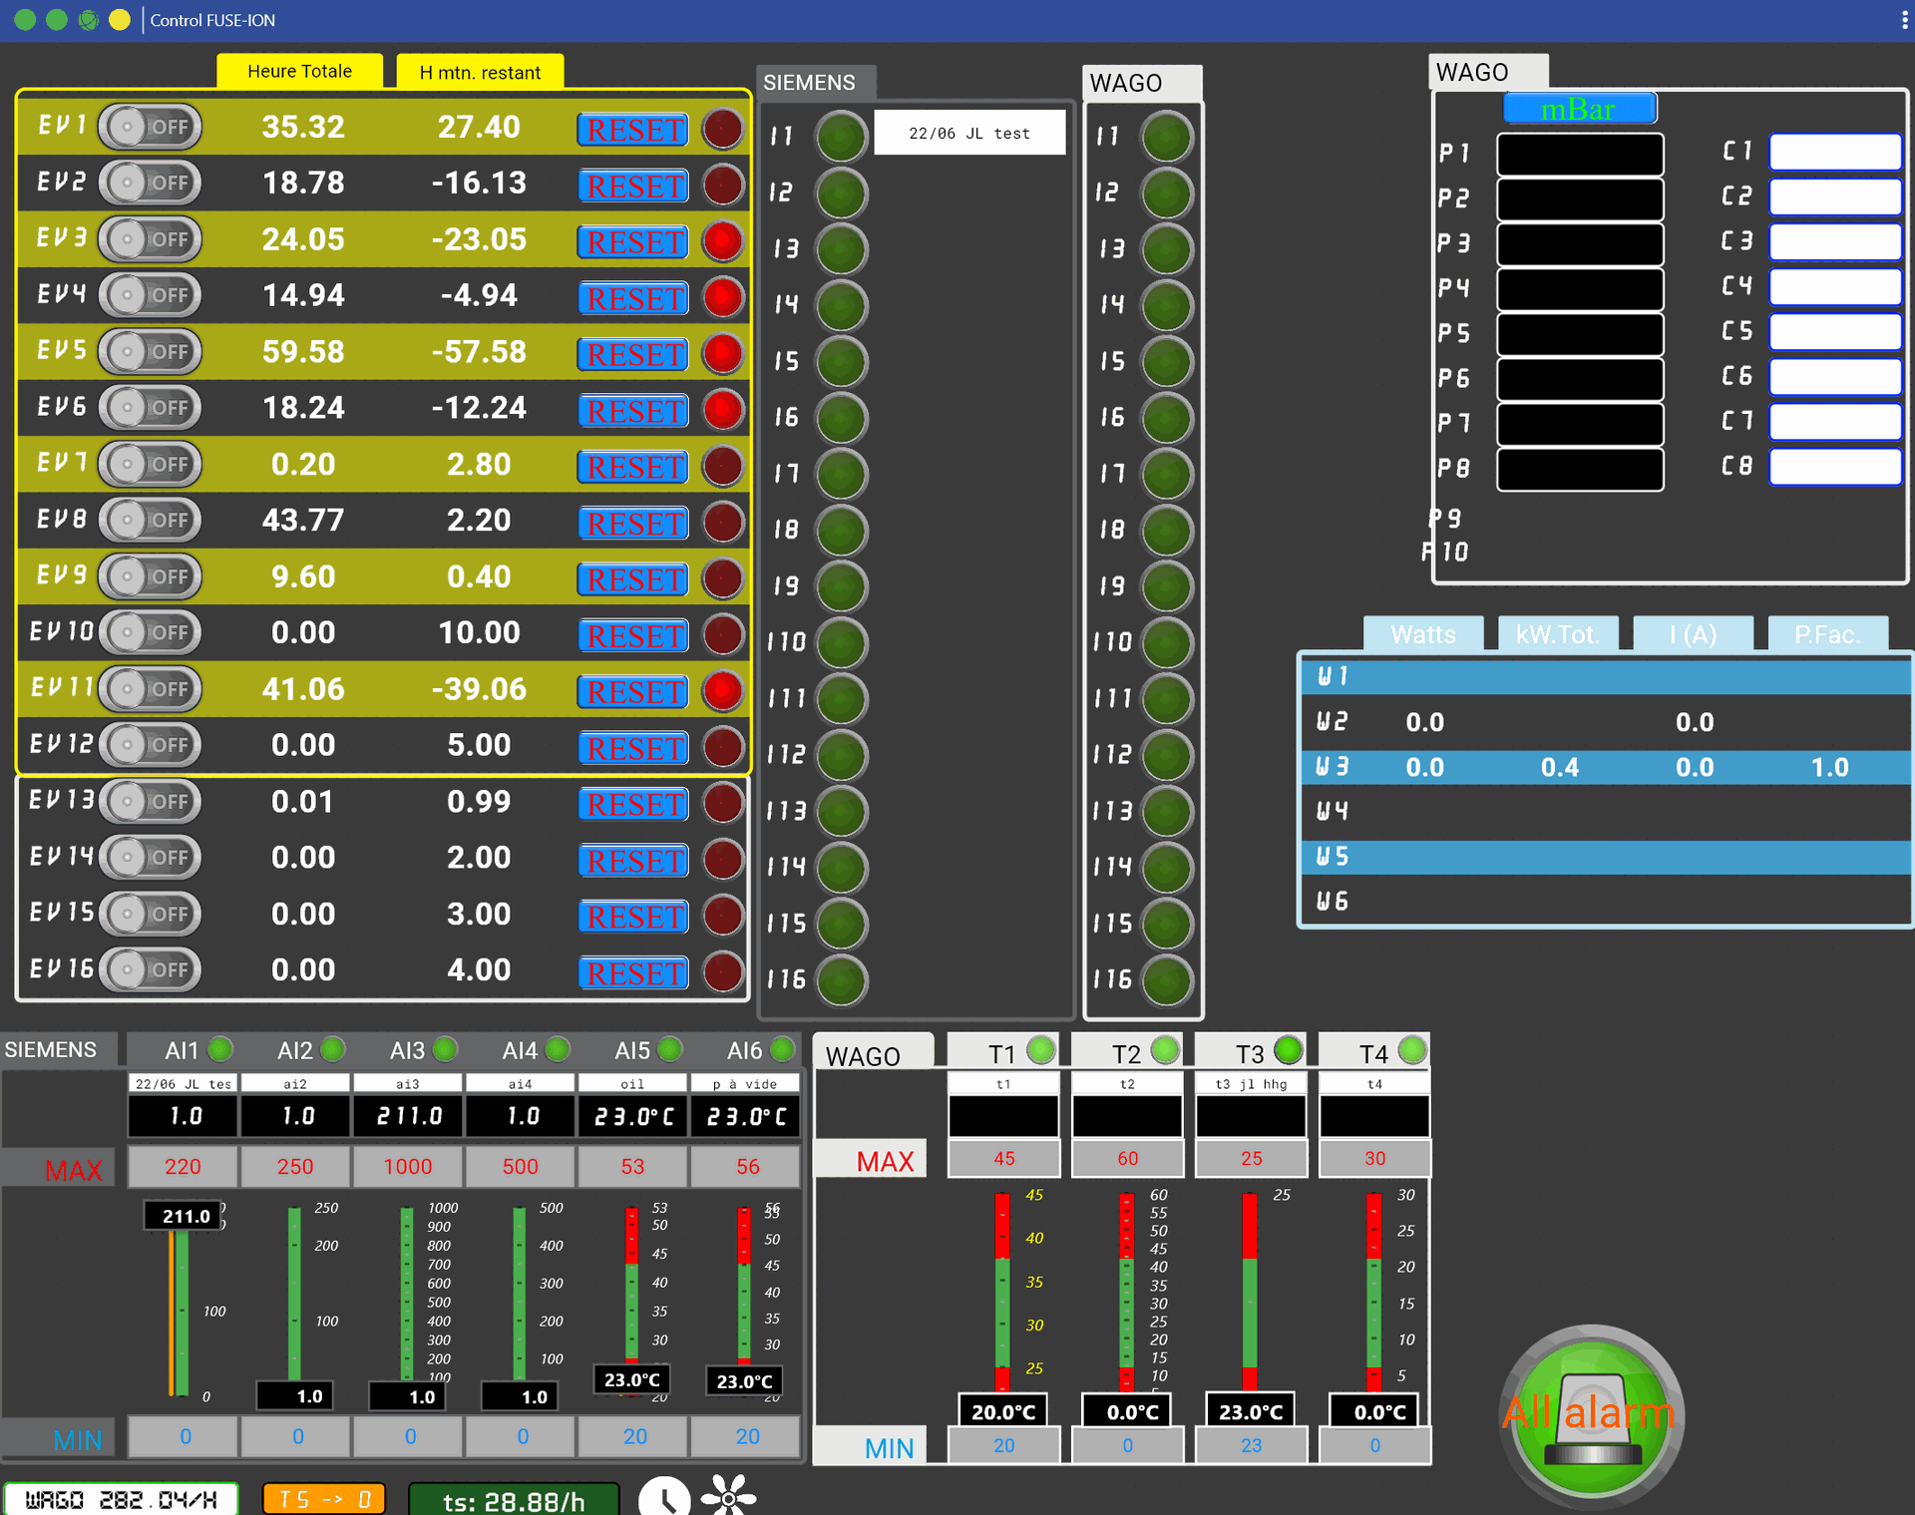The height and width of the screenshot is (1515, 1915).
Task: Open the three-dot menu at top right
Action: [x=1903, y=20]
